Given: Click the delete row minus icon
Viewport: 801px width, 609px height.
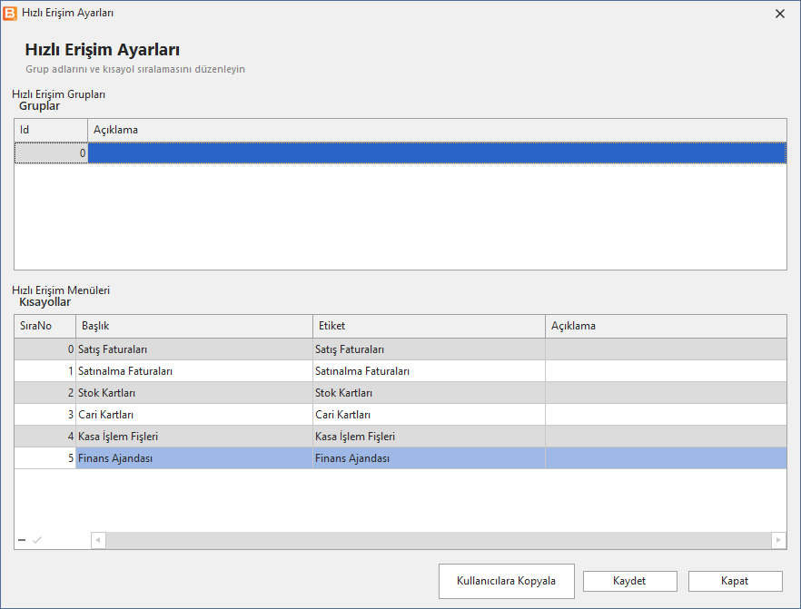Looking at the screenshot, I should pyautogui.click(x=22, y=540).
